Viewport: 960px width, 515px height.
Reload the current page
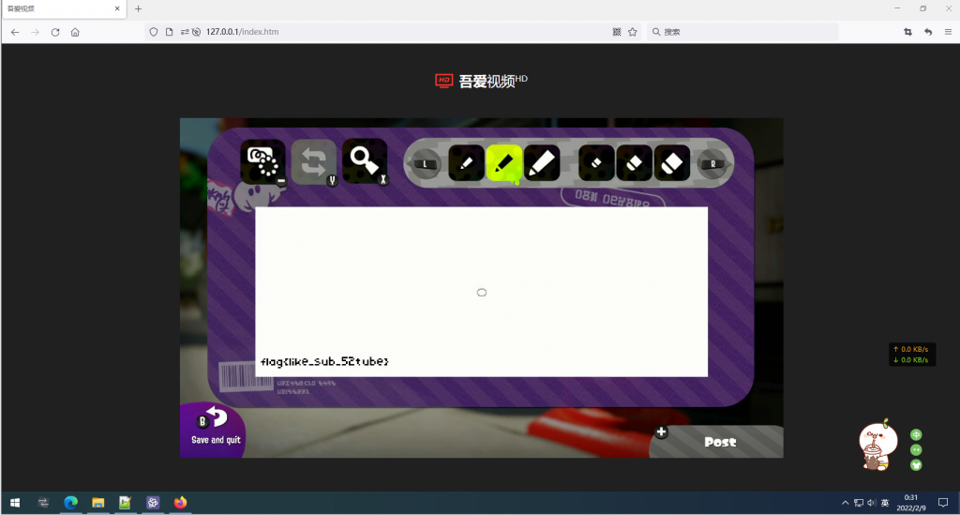[x=55, y=32]
